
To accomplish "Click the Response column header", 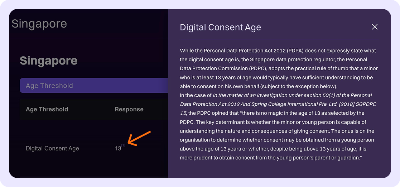I will click(x=129, y=109).
